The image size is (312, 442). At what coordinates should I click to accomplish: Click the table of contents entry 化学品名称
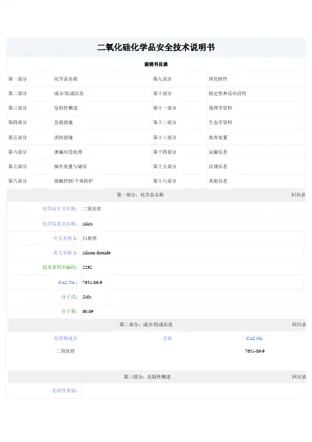[x=66, y=79]
